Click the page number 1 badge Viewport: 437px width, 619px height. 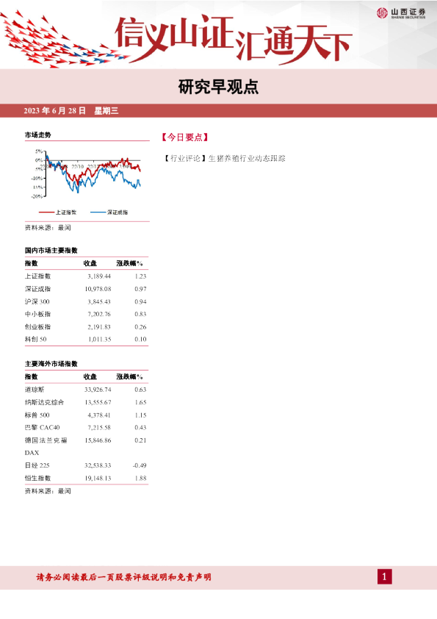click(385, 577)
